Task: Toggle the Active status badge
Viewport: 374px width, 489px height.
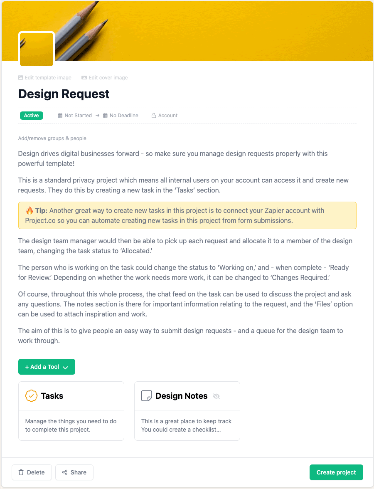Action: pyautogui.click(x=31, y=115)
